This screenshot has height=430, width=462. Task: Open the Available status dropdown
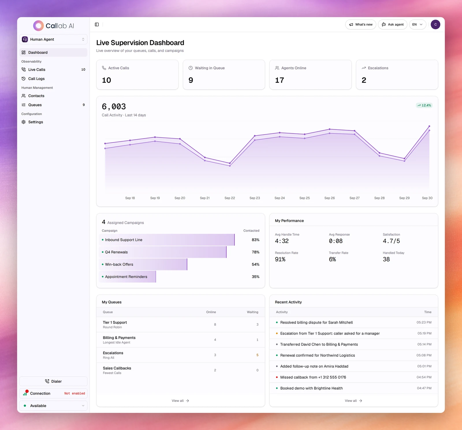[x=53, y=405]
